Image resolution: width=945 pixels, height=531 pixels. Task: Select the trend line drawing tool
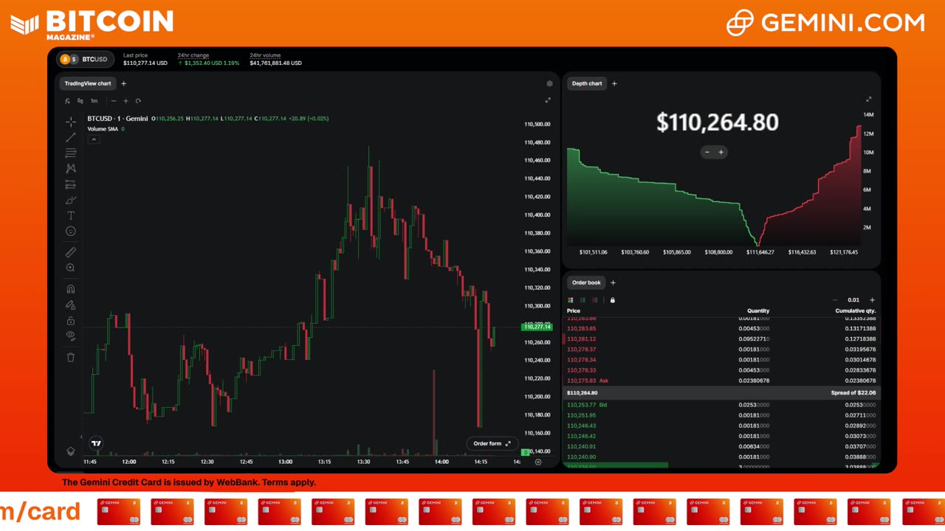pos(71,137)
